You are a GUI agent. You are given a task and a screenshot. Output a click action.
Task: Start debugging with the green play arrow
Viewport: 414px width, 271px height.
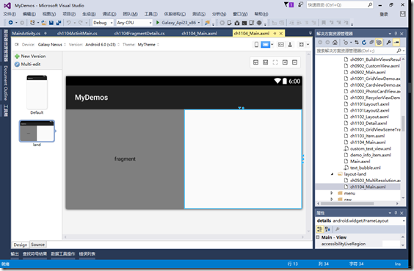point(158,23)
